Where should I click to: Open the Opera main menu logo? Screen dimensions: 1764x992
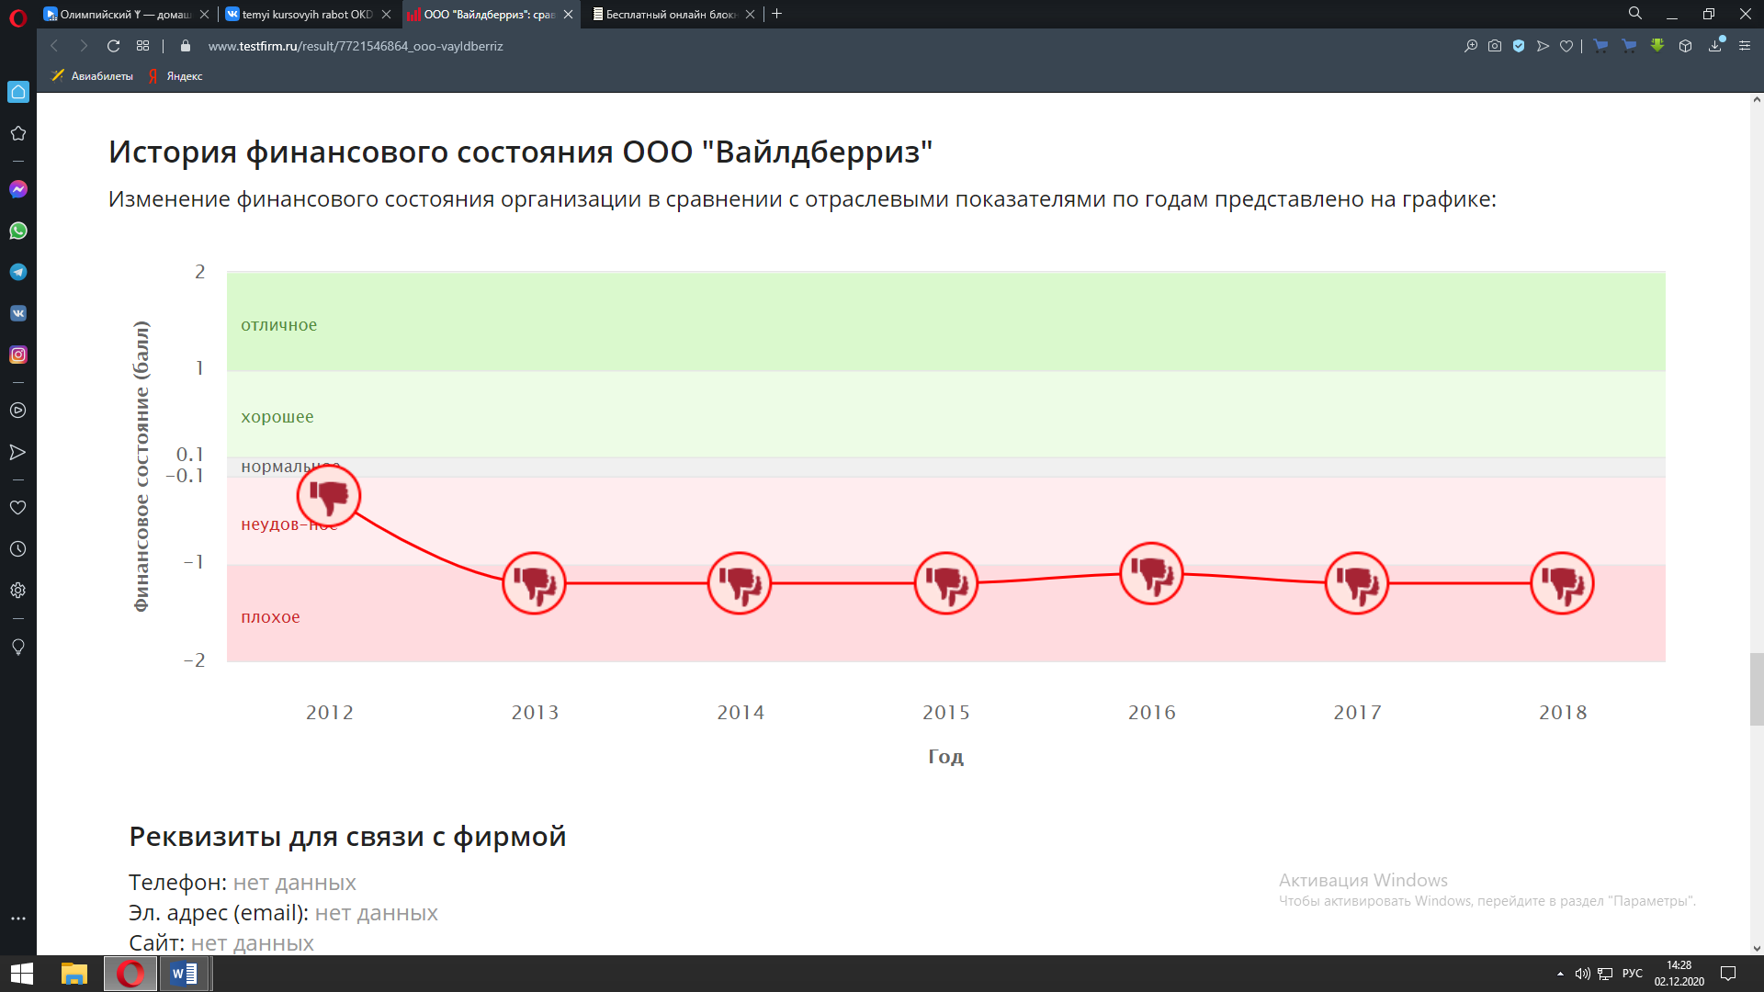tap(17, 17)
